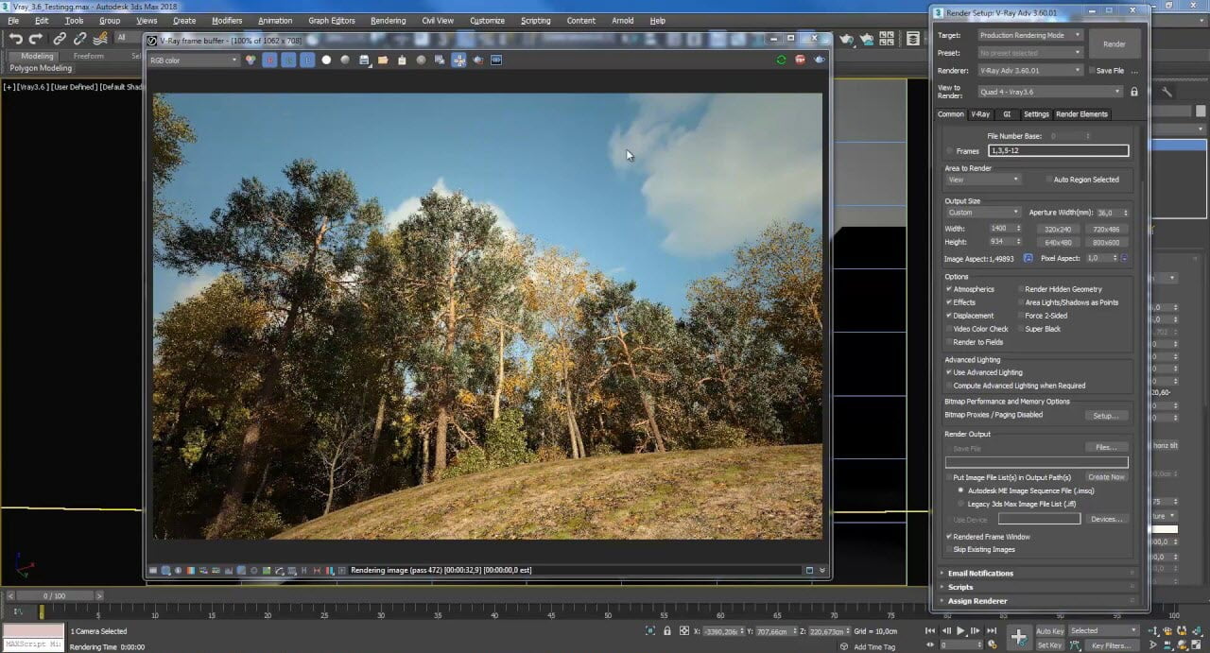Switch to V-Ray tab in Render Setup

tap(980, 114)
